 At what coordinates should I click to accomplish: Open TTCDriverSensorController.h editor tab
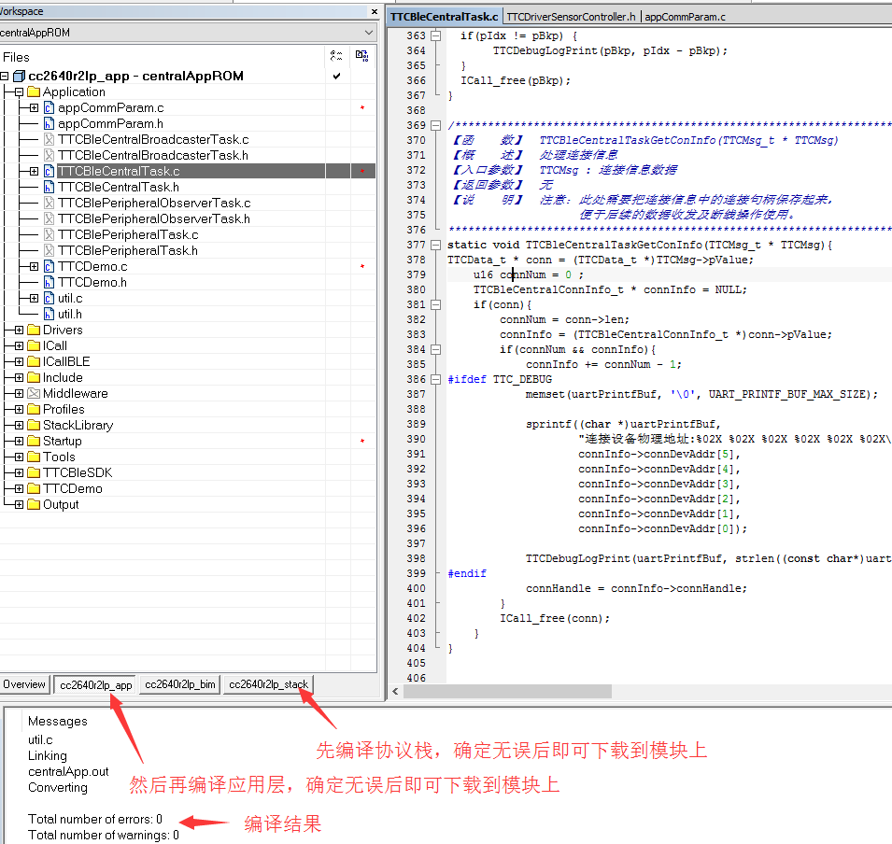coord(571,17)
